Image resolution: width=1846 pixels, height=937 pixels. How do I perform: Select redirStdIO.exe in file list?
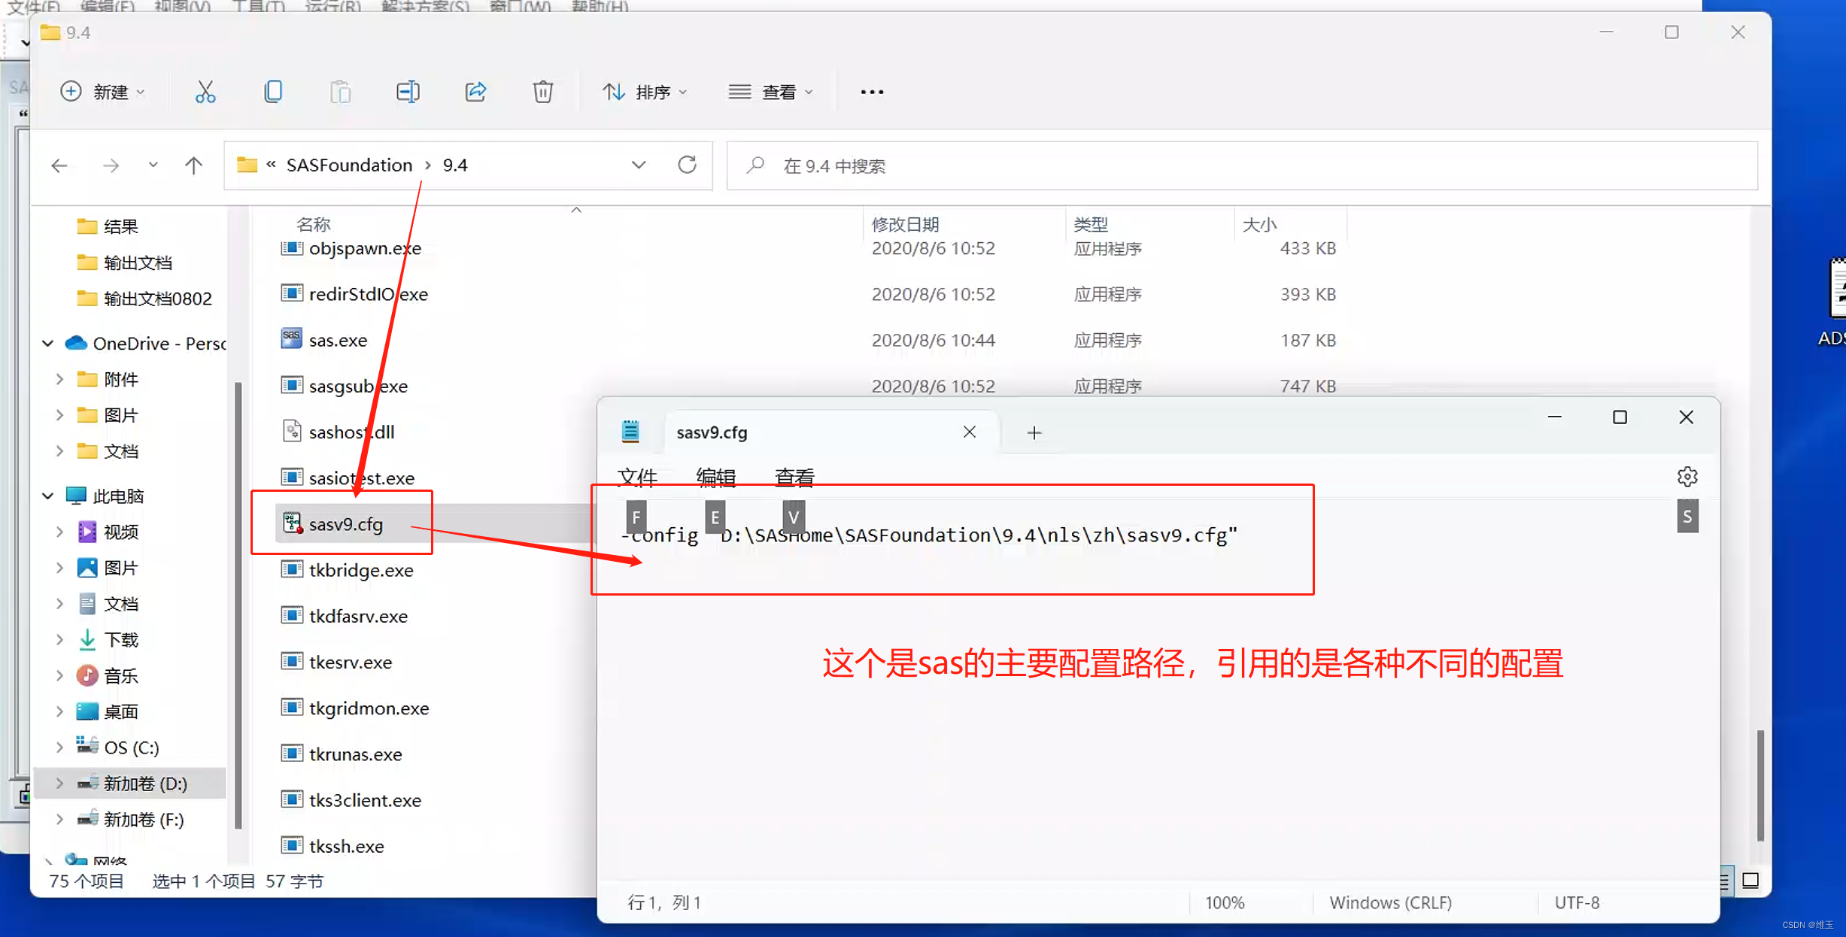click(354, 294)
